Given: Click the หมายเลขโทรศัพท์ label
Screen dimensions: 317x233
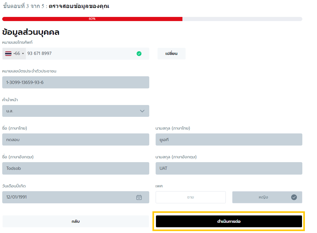Looking at the screenshot, I should [x=18, y=42].
